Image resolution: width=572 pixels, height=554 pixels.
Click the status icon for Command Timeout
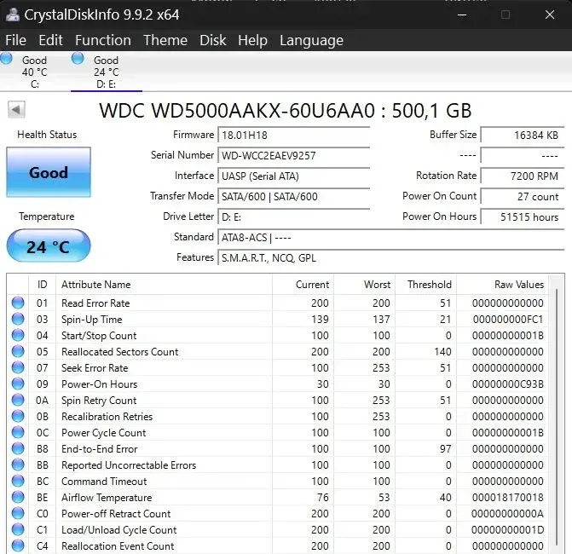coord(18,481)
